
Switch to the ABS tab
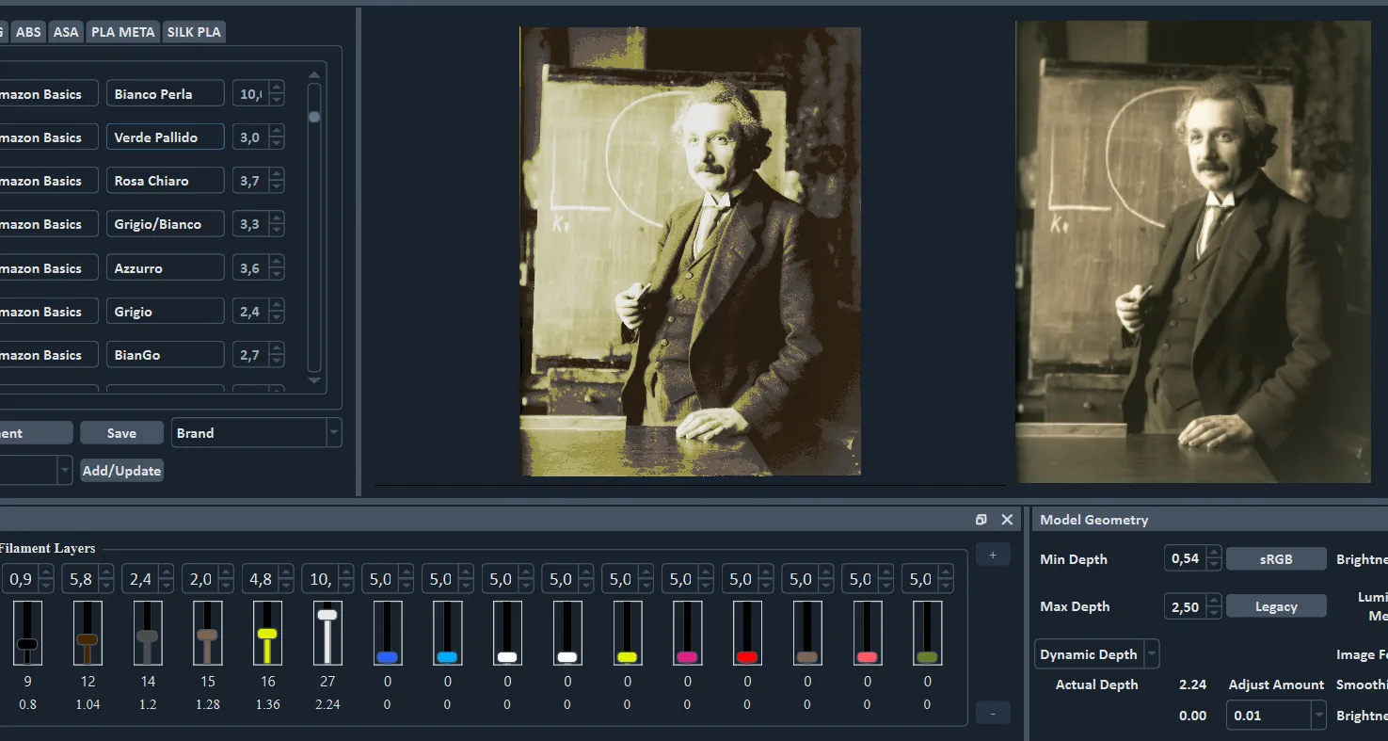pyautogui.click(x=28, y=32)
